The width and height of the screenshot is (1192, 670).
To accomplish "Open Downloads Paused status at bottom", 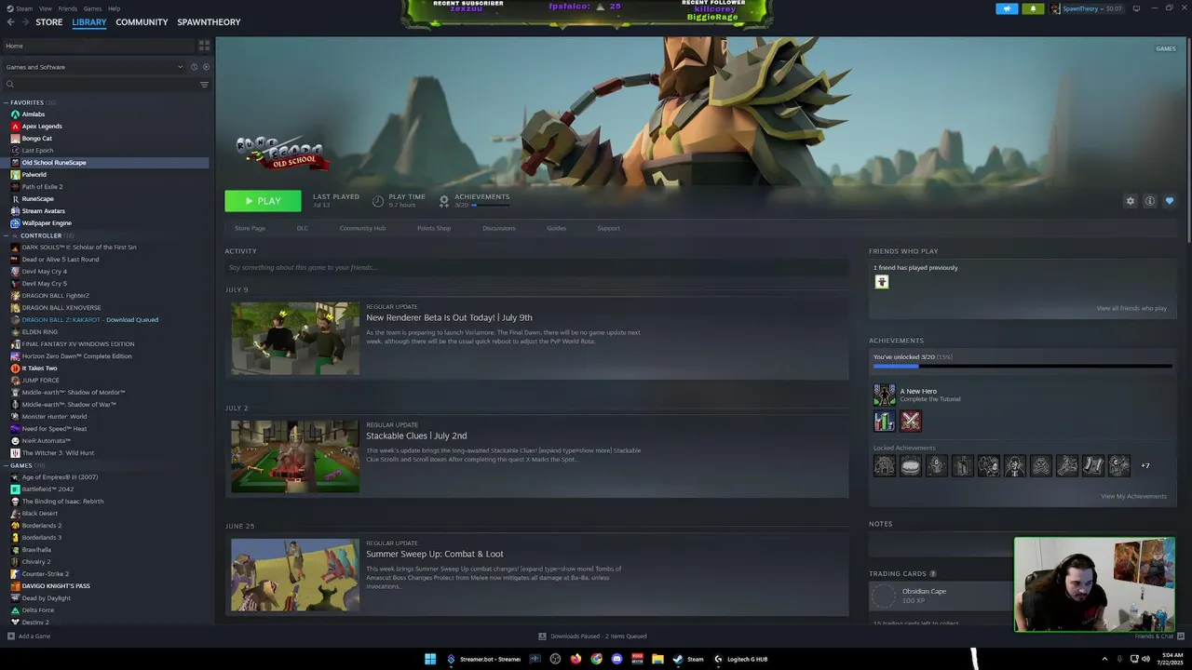I will tap(593, 636).
